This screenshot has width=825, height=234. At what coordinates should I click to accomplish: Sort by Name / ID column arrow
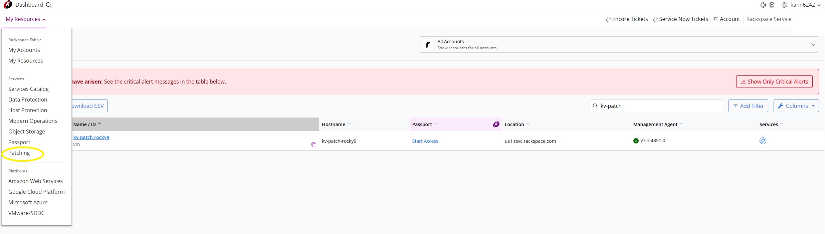99,123
